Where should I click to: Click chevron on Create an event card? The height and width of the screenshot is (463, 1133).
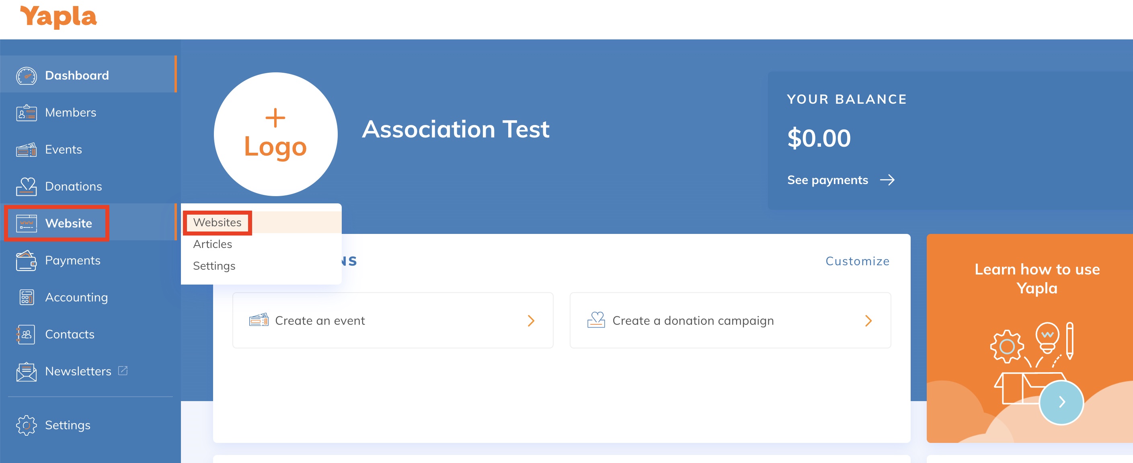point(531,321)
